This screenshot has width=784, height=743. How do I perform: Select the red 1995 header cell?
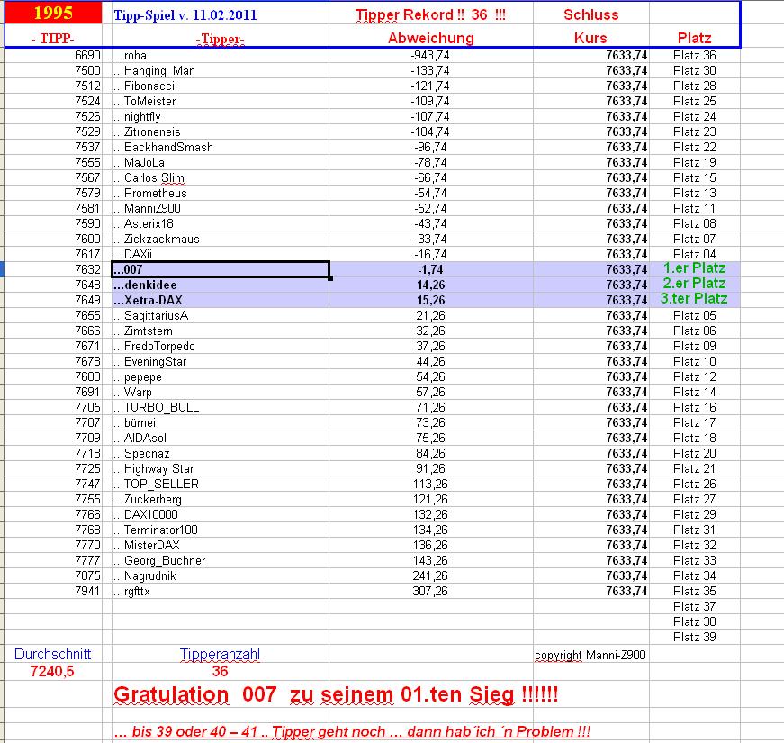pos(53,13)
